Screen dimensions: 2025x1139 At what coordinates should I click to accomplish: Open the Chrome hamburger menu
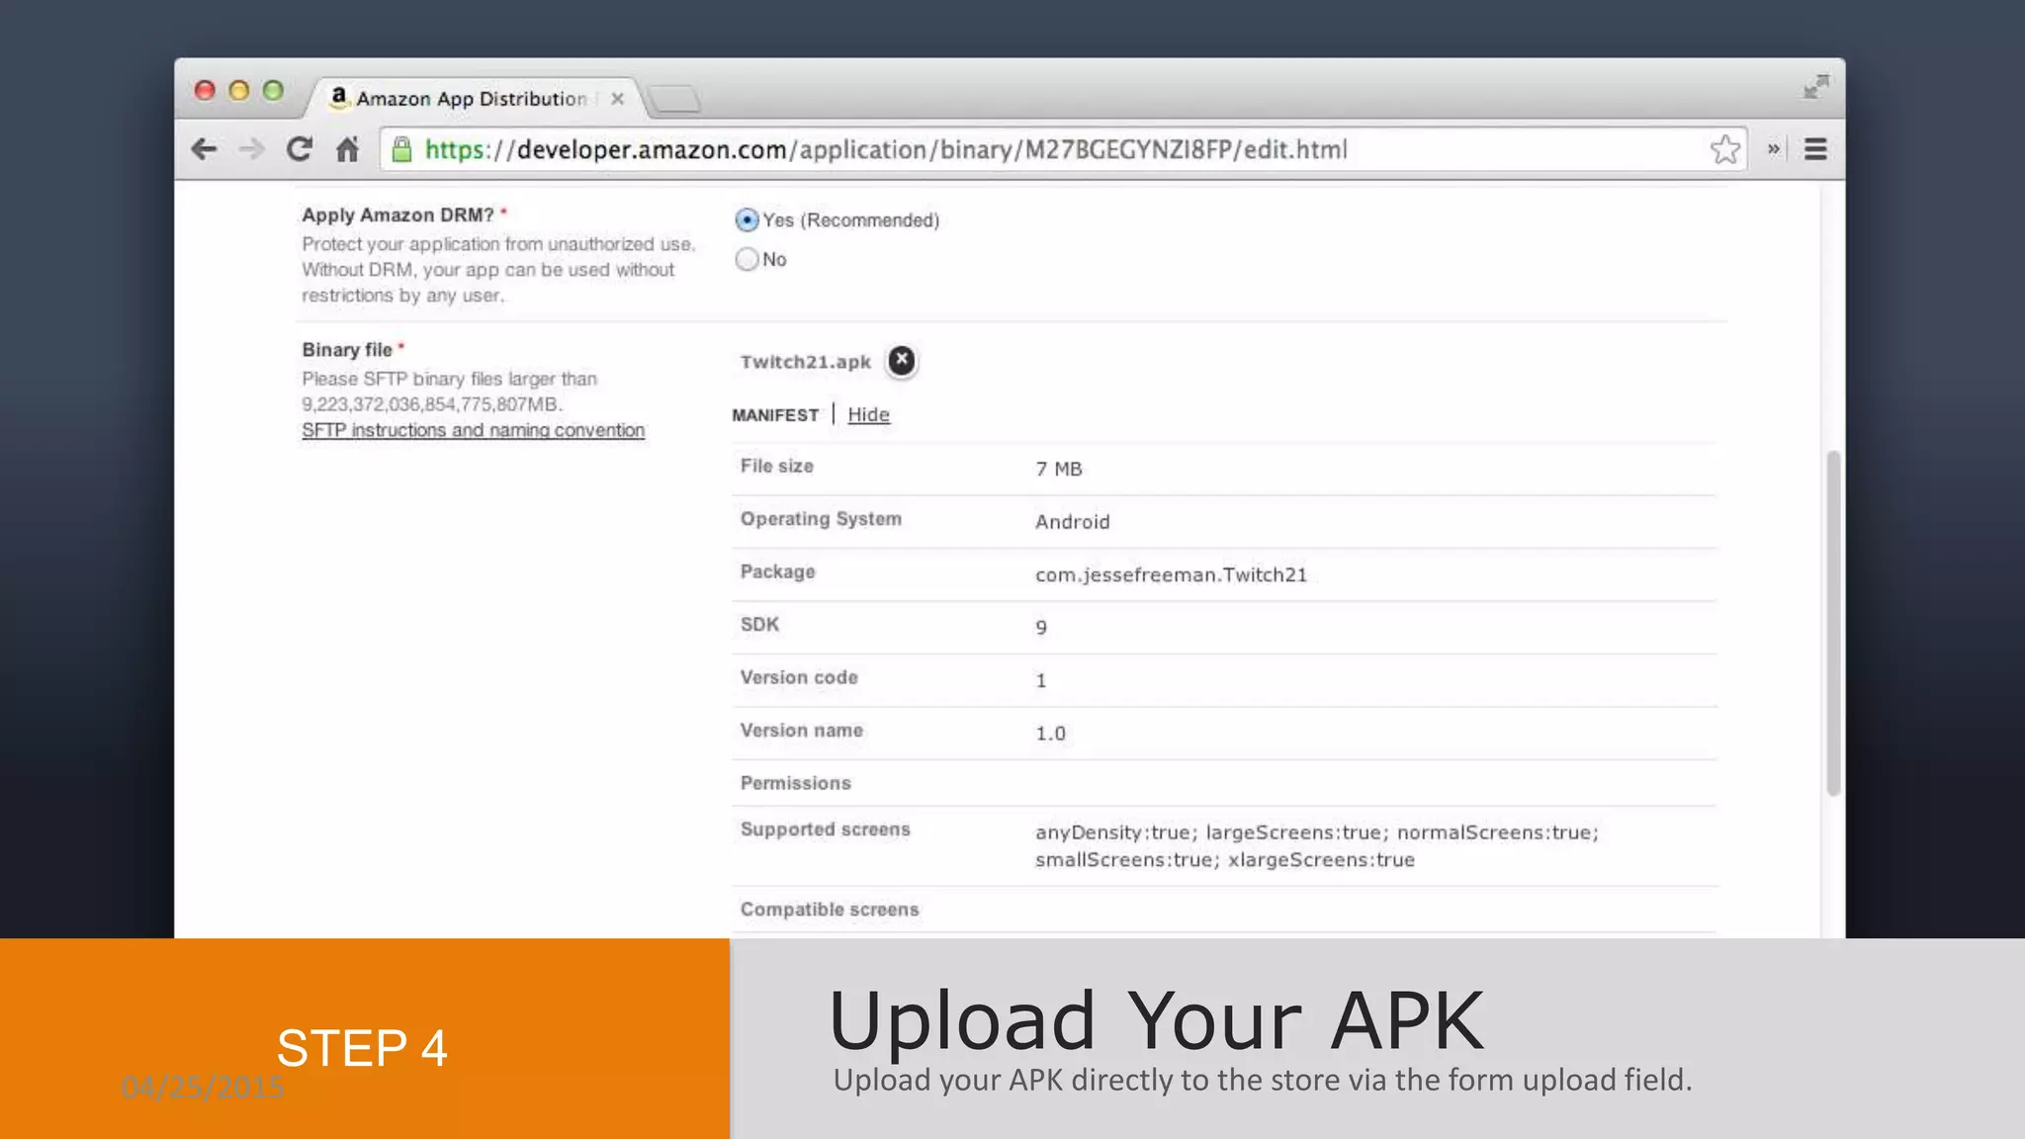click(1815, 149)
